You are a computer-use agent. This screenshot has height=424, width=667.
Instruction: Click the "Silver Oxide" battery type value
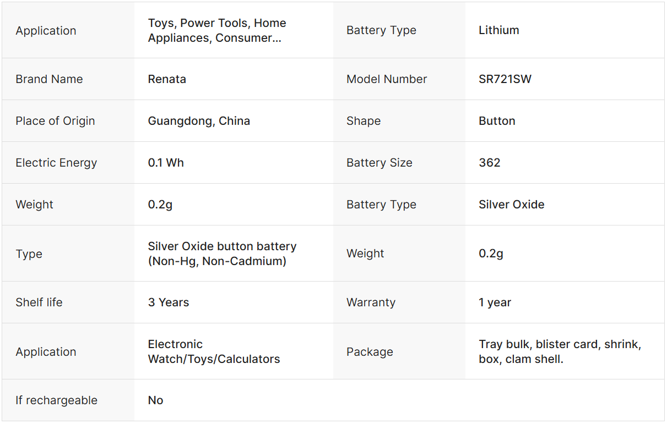(511, 205)
